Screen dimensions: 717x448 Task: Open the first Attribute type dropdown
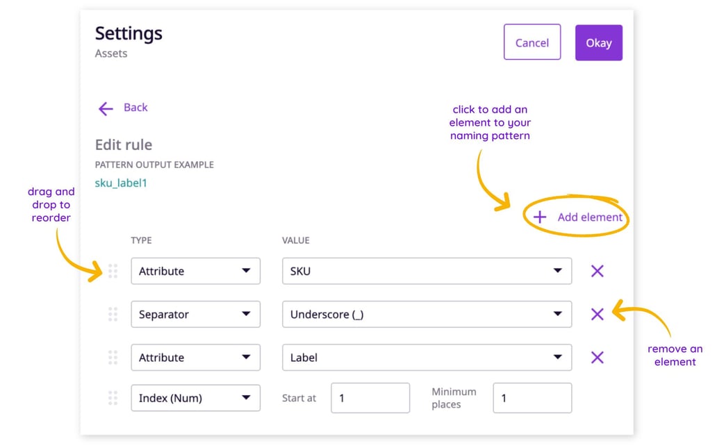coord(195,271)
